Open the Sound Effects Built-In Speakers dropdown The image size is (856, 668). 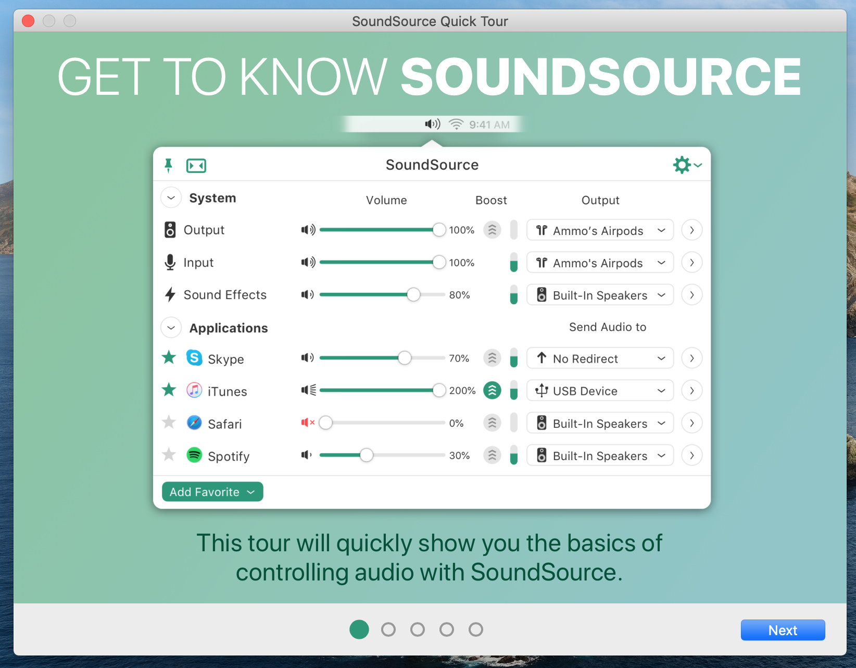point(600,295)
